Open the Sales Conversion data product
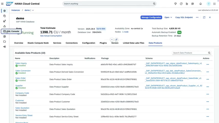The width and height of the screenshot is (219, 123). point(23,71)
